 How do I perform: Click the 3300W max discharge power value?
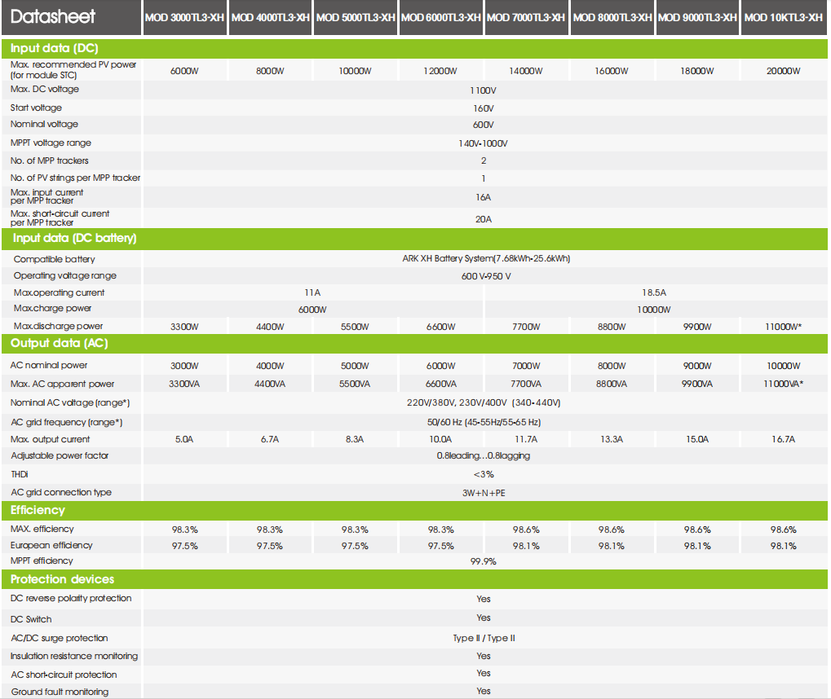pos(184,327)
